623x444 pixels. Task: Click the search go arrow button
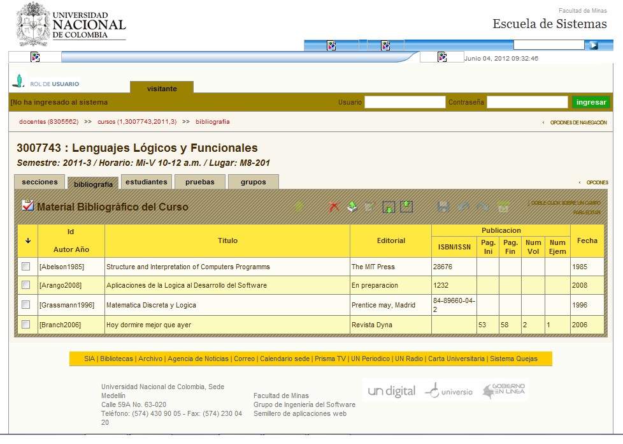[593, 45]
